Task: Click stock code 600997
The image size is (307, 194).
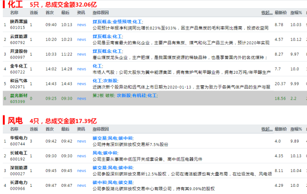Action: point(18,57)
